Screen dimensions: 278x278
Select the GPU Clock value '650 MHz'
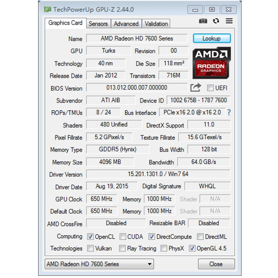[x=101, y=199]
